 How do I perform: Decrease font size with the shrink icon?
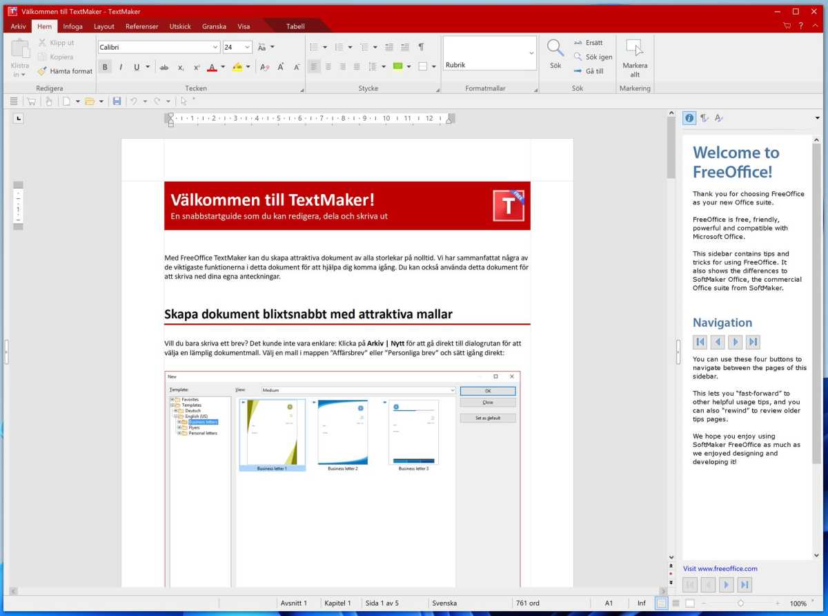click(x=297, y=67)
